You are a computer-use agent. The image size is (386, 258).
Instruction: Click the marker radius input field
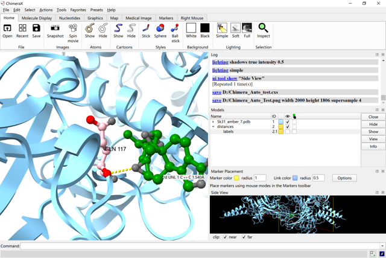pos(260,178)
